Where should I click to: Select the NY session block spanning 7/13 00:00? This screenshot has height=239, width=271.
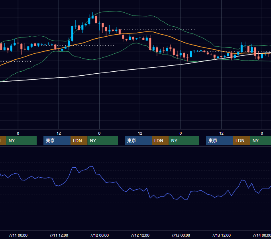tap(184, 141)
